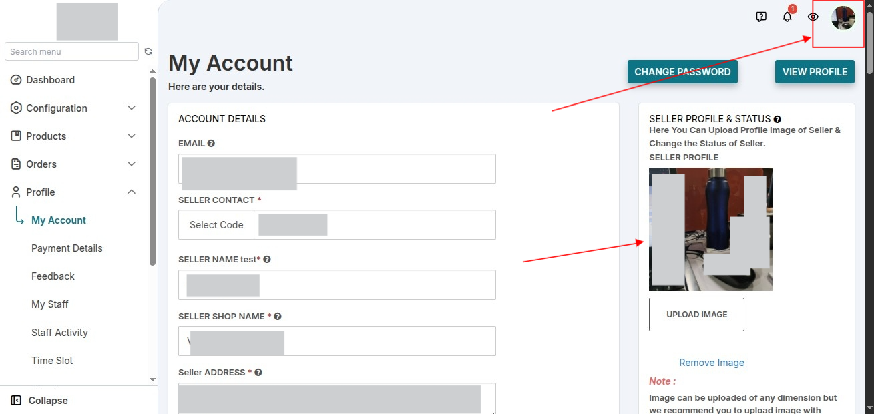The height and width of the screenshot is (414, 874).
Task: Collapse the Profile menu chevron
Action: coord(132,192)
